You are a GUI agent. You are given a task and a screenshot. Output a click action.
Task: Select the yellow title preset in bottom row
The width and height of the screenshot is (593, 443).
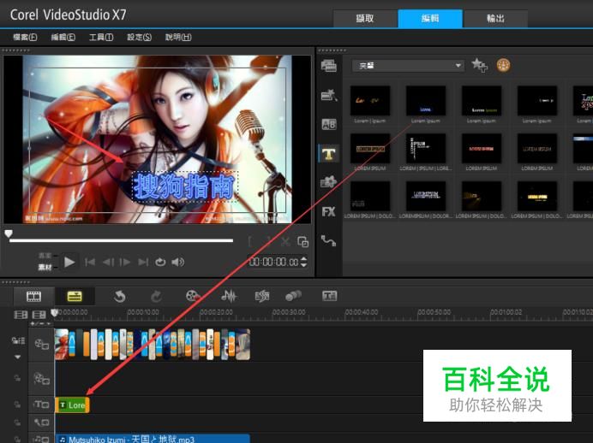[537, 196]
